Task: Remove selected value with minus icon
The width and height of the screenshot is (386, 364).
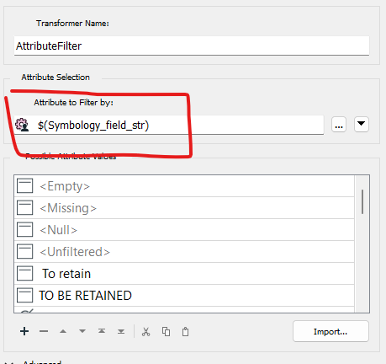Action: point(44,331)
